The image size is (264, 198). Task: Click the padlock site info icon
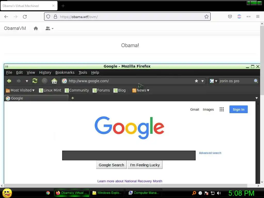55,16
